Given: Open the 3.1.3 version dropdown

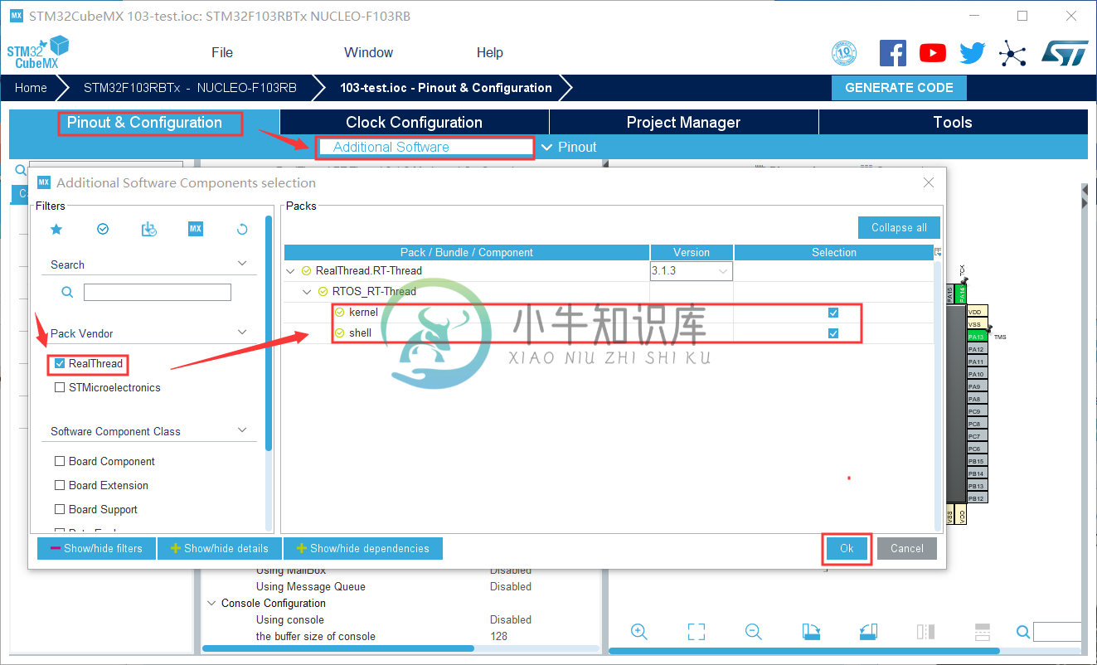Looking at the screenshot, I should coord(691,271).
